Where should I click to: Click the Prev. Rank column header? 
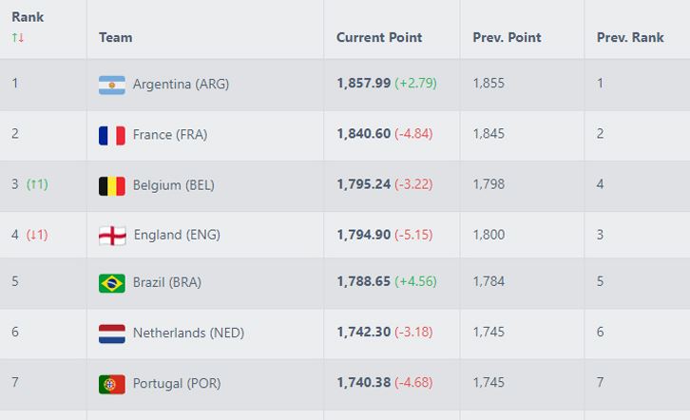pyautogui.click(x=630, y=37)
